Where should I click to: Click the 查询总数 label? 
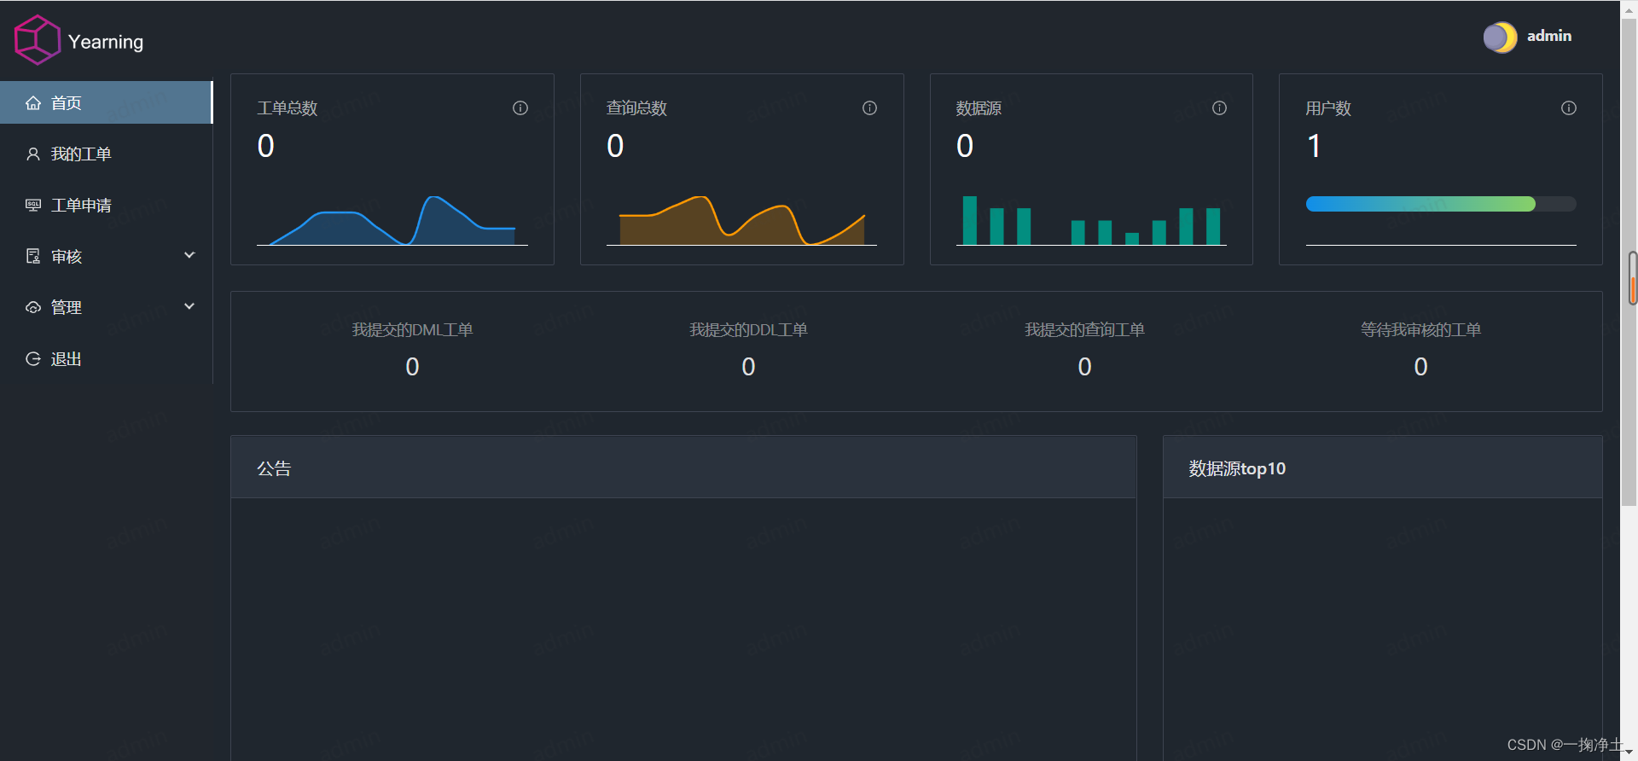(636, 108)
